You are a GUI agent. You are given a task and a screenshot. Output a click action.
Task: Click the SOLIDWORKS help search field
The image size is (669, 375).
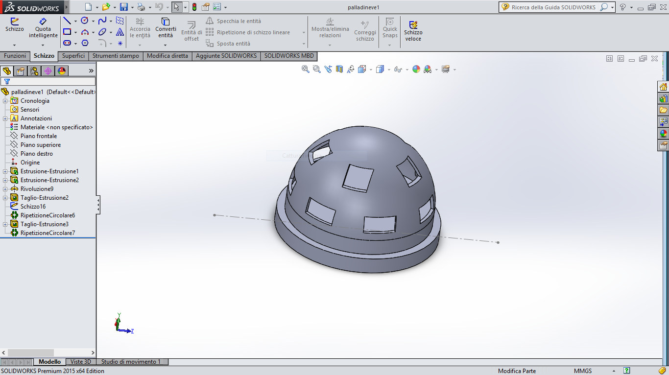tap(553, 7)
